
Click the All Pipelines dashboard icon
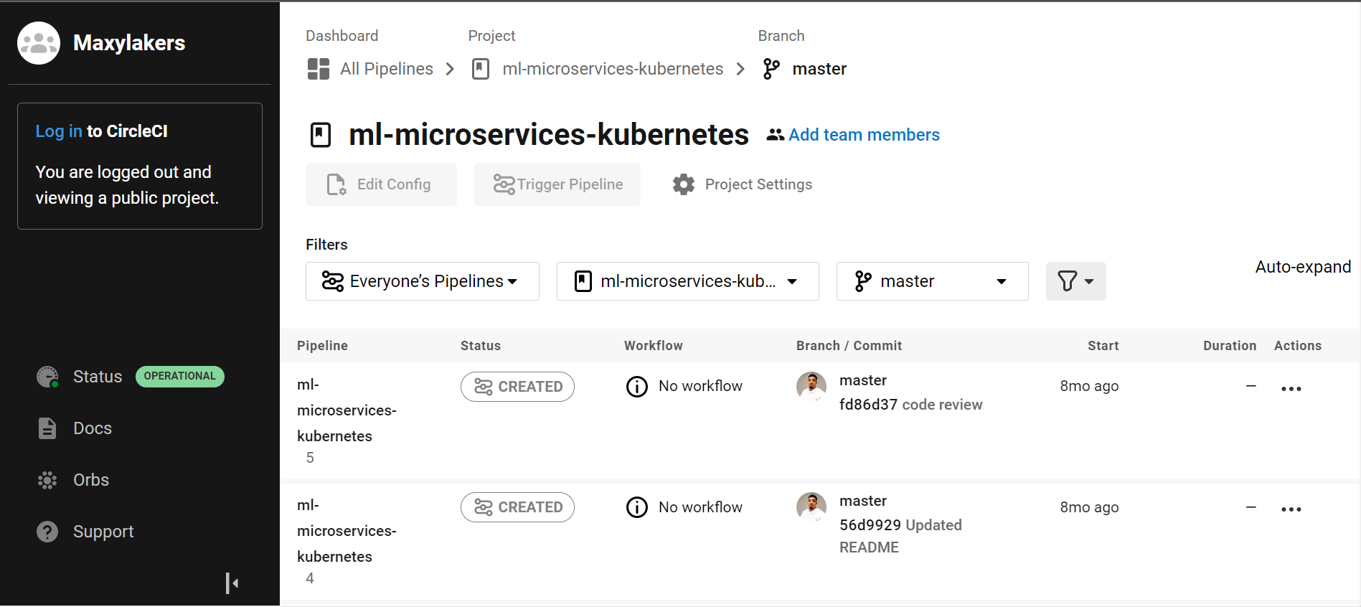(x=318, y=69)
